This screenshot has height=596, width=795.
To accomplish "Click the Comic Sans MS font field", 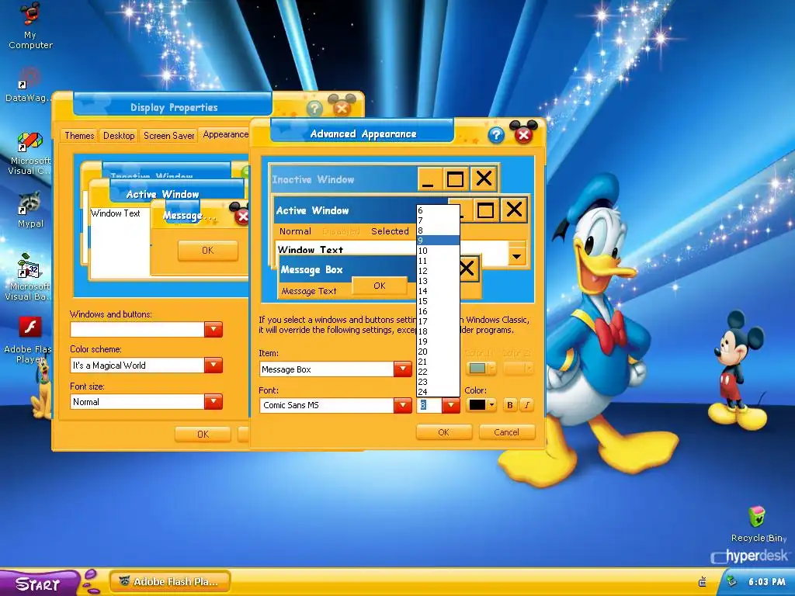I will [327, 405].
